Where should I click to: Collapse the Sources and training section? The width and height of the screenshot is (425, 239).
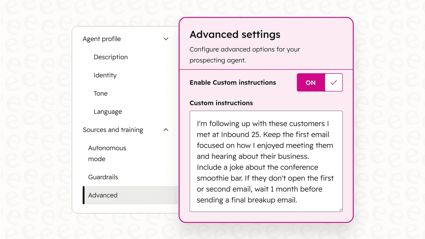pyautogui.click(x=113, y=129)
